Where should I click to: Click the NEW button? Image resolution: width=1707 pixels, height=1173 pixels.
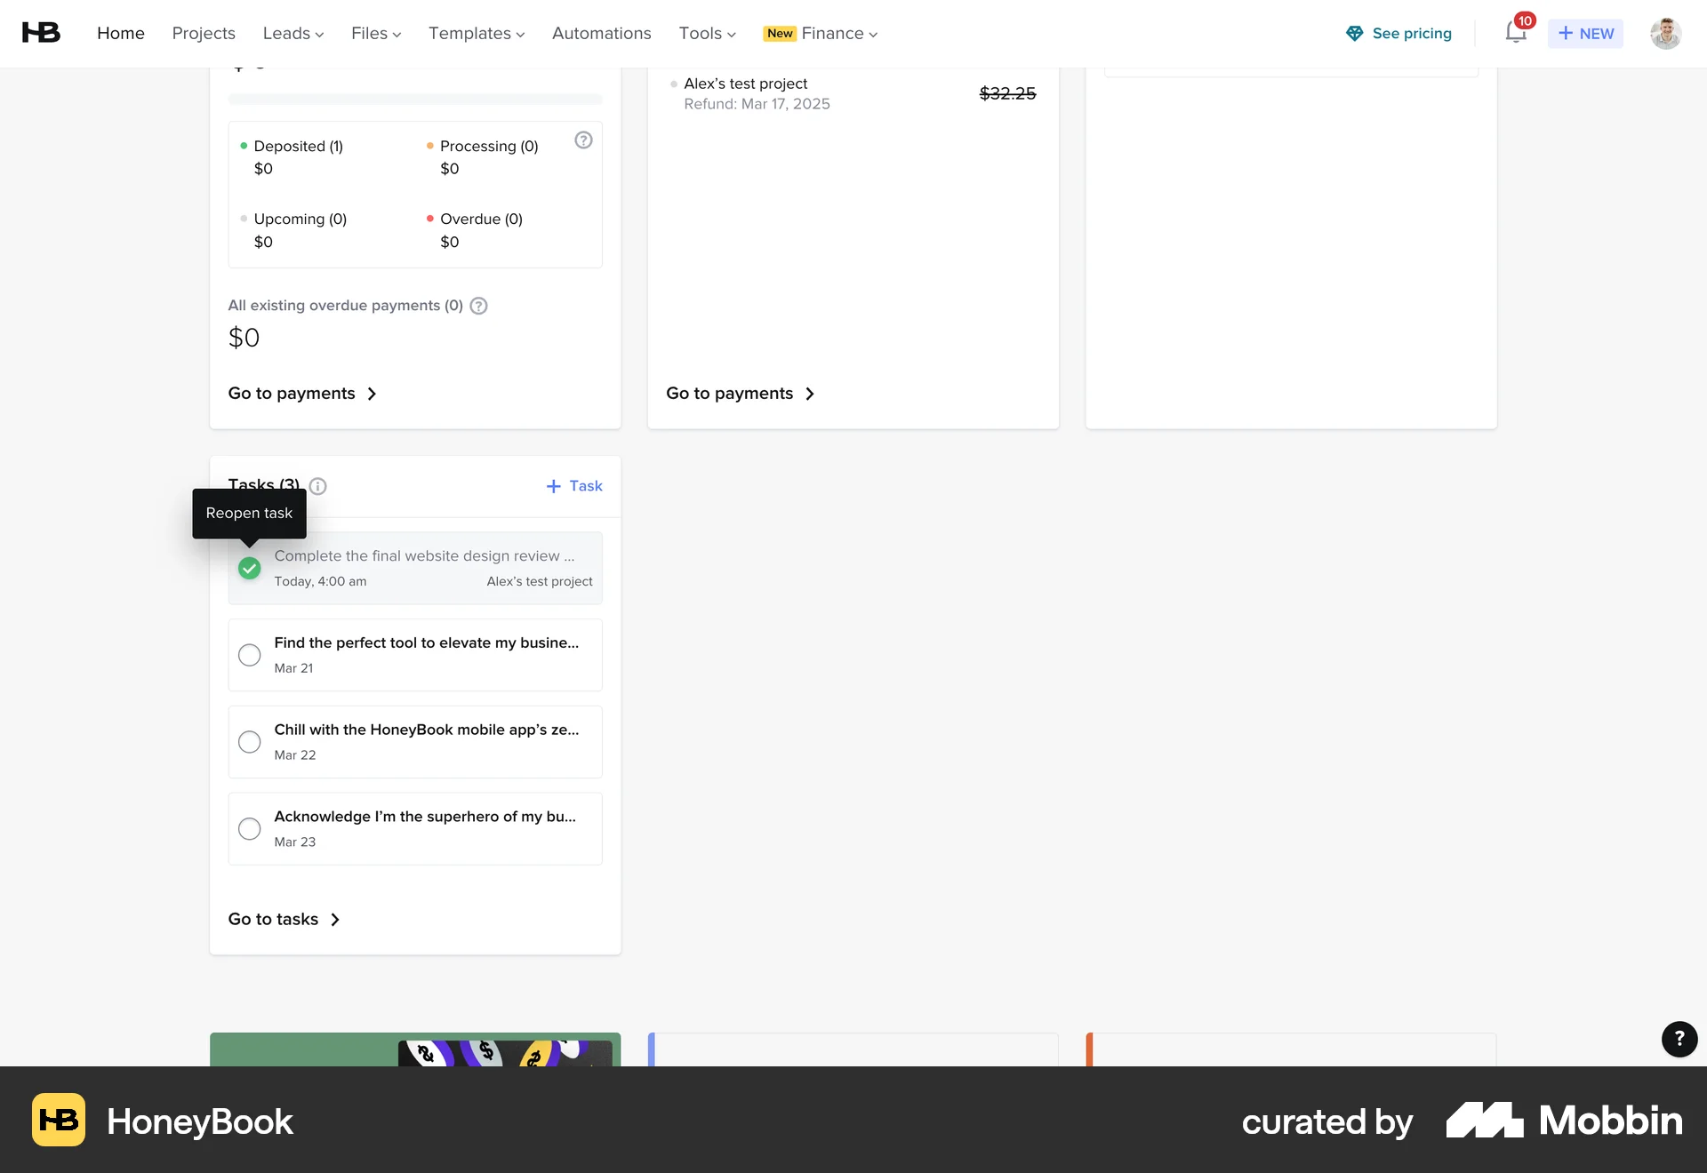click(x=1585, y=33)
